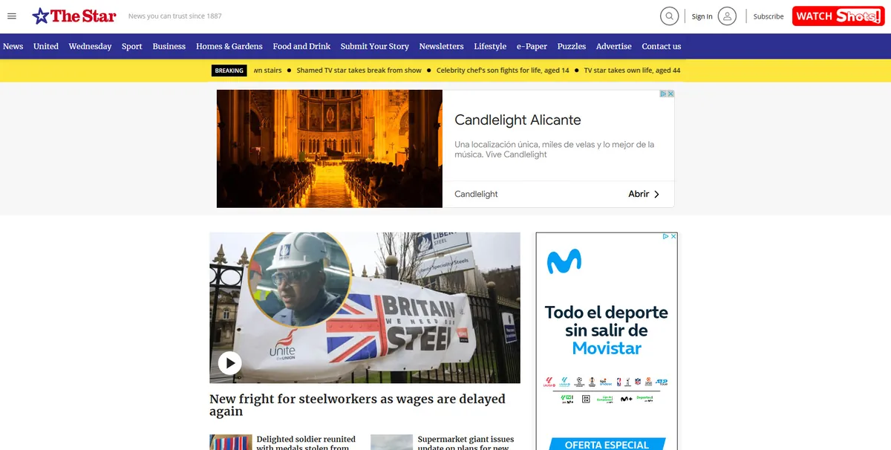The width and height of the screenshot is (891, 450).
Task: Click the Candlelight Alicante ad title
Action: 518,120
